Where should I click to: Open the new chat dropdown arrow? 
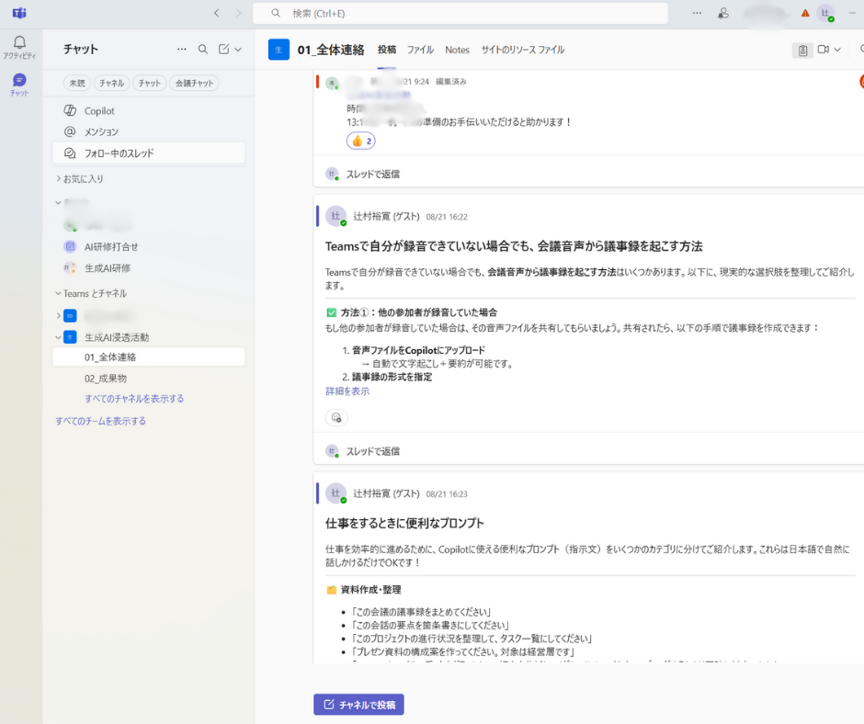[238, 49]
